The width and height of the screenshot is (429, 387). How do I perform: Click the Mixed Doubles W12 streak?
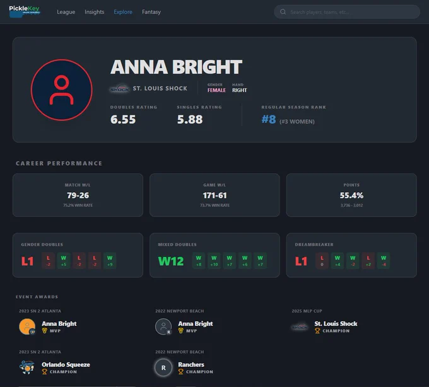pos(171,261)
